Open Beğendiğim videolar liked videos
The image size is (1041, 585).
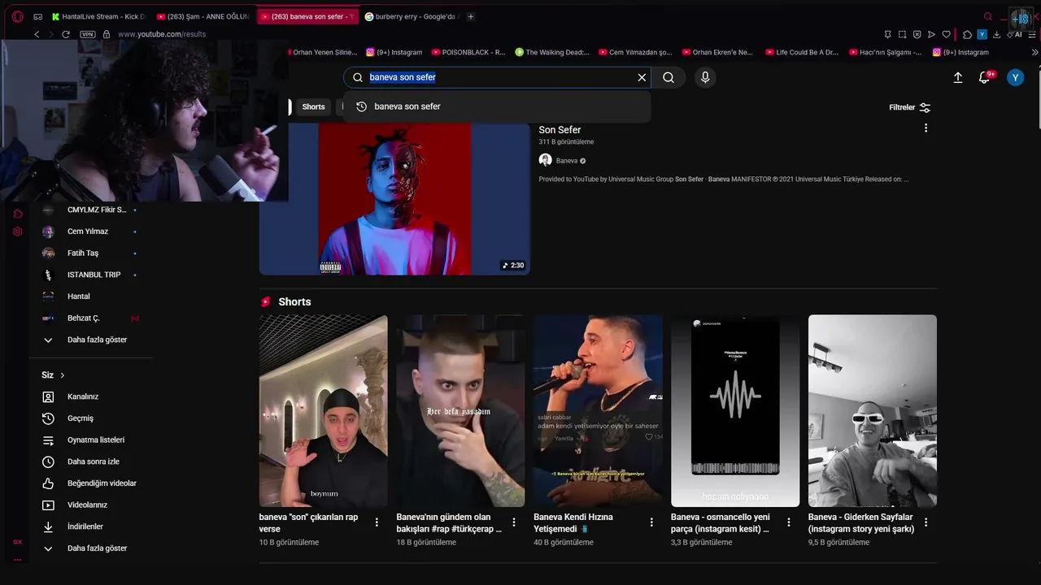click(90, 483)
